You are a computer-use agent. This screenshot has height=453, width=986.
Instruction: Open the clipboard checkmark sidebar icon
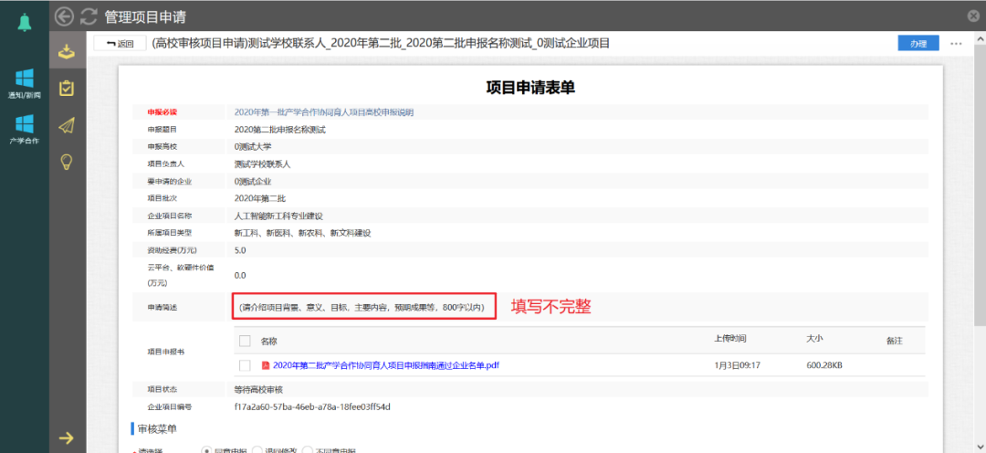pos(67,88)
